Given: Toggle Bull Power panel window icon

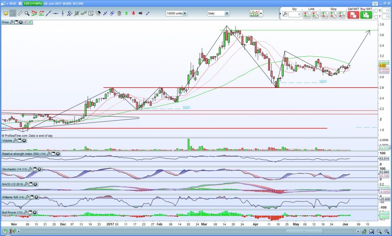Looking at the screenshot, I should point(30,212).
